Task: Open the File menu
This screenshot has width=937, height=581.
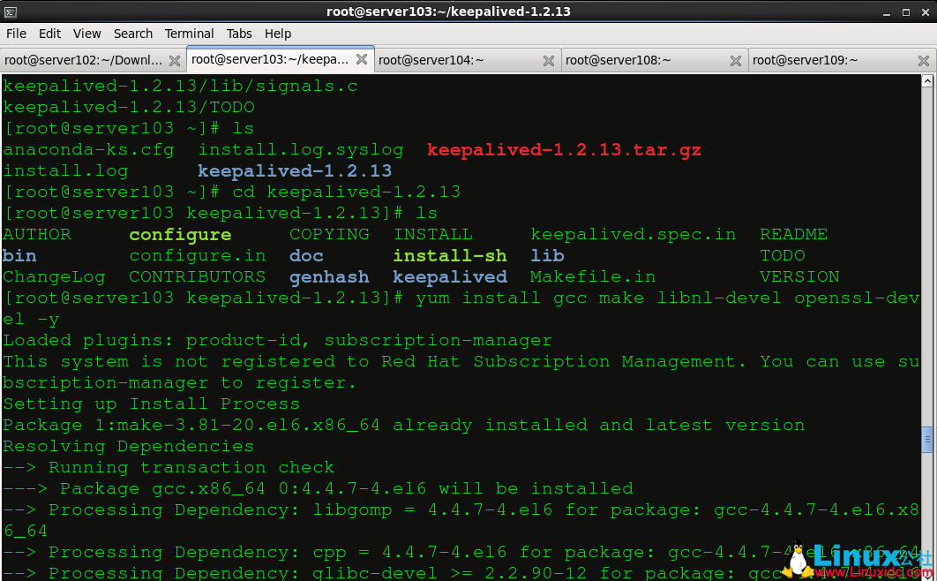Action: pyautogui.click(x=16, y=34)
